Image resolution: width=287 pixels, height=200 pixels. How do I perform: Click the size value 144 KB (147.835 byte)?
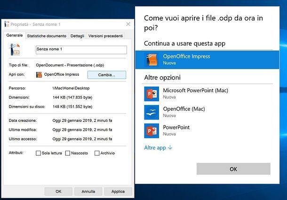click(72, 97)
